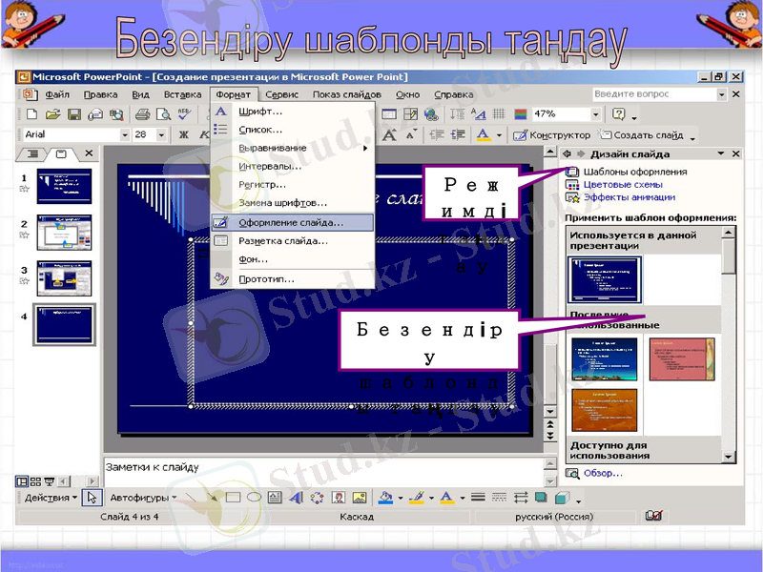Click the 'Цветовые схемы' link
Screen dimensions: 763x572
pos(623,185)
